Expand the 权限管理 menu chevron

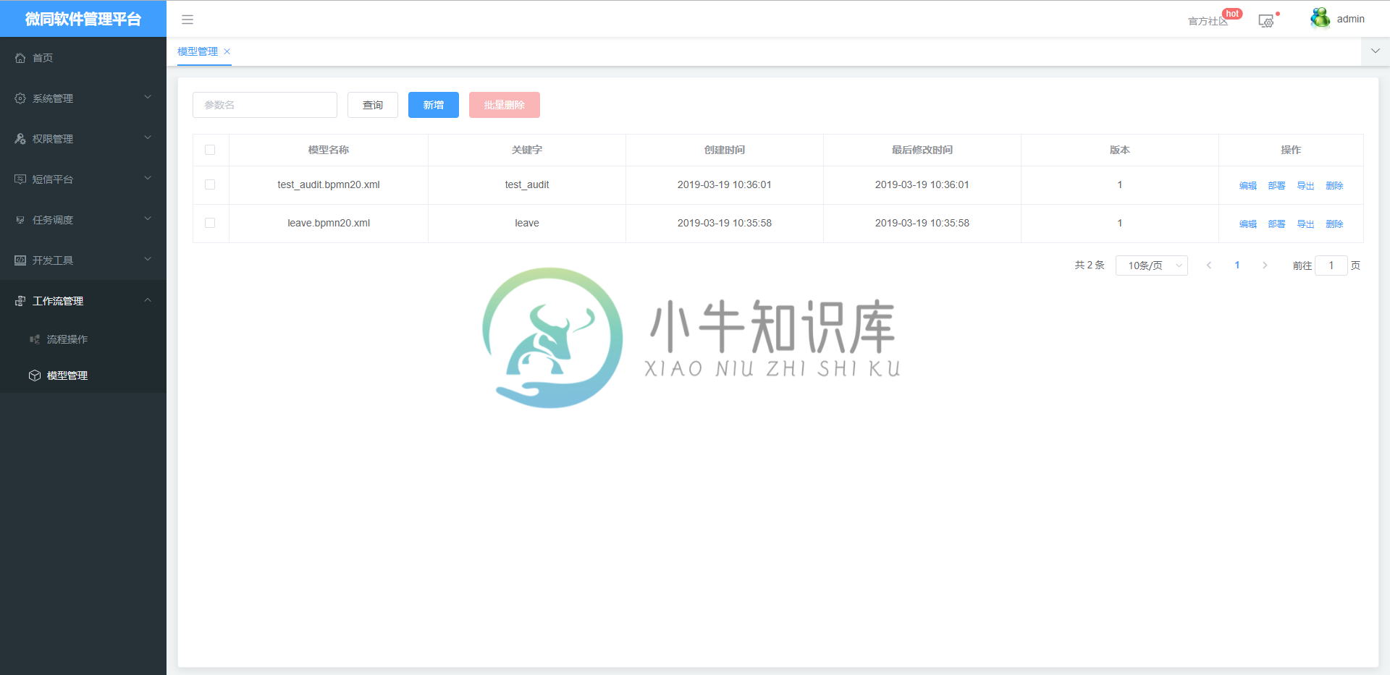148,137
